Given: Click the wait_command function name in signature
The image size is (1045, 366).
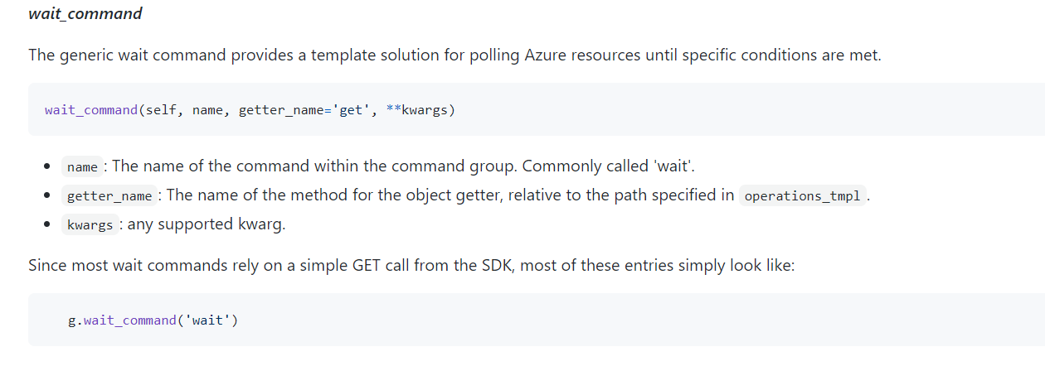Looking at the screenshot, I should (91, 110).
